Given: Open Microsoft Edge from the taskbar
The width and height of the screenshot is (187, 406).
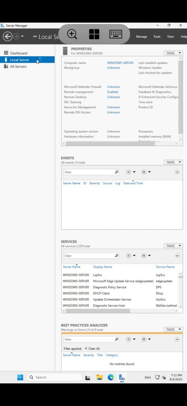Looking at the screenshot, I should 111,377.
